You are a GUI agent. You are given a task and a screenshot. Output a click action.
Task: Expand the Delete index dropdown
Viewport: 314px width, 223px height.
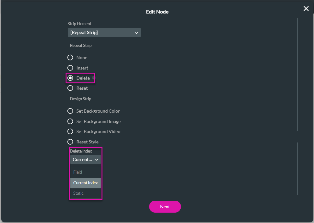85,159
